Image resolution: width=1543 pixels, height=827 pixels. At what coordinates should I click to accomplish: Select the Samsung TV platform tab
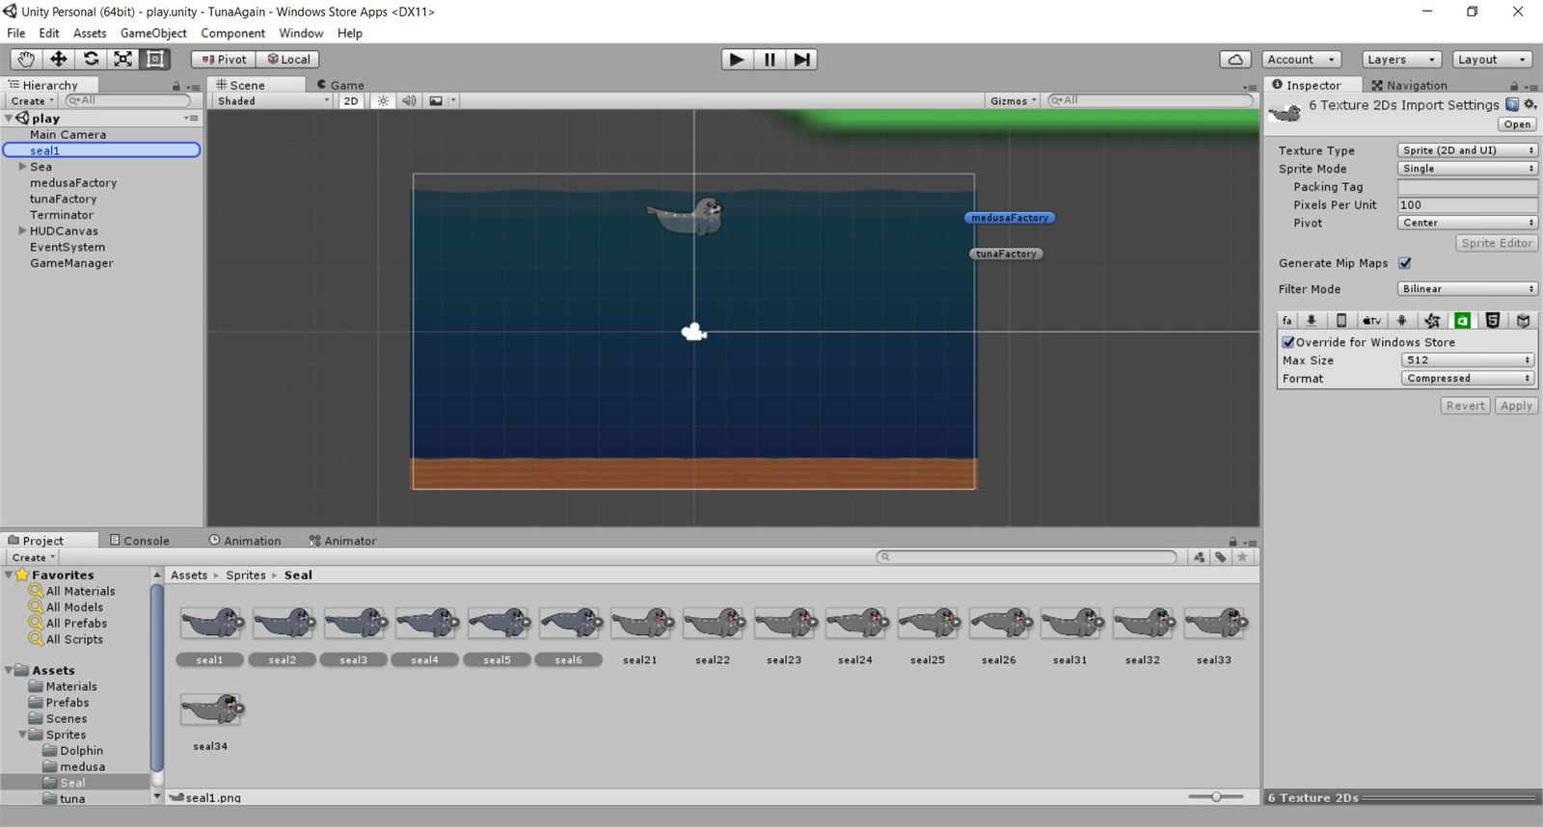tap(1523, 321)
